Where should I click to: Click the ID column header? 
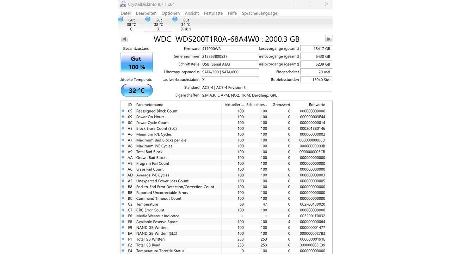pyautogui.click(x=130, y=105)
